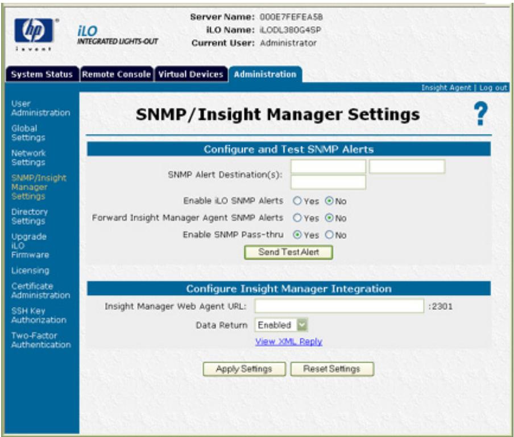Set Enable SNMP Pass-thru to Yes
The height and width of the screenshot is (437, 514).
297,234
